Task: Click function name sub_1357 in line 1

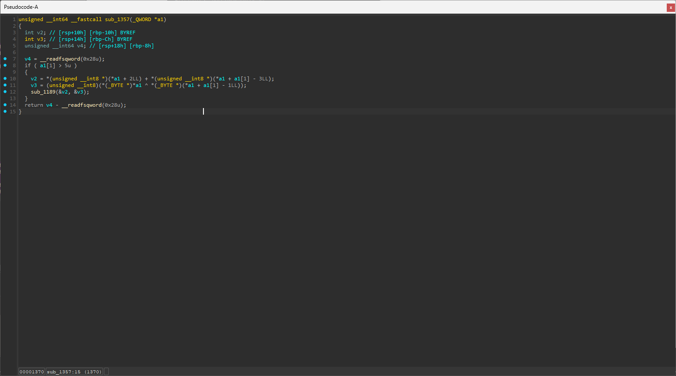Action: (117, 19)
